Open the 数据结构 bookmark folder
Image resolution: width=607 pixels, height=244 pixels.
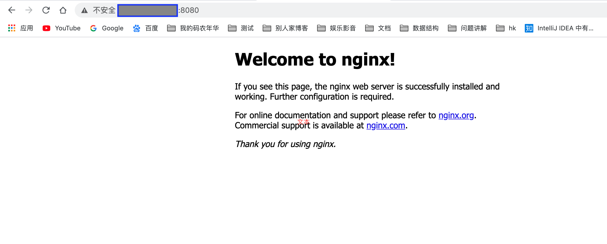coord(419,28)
